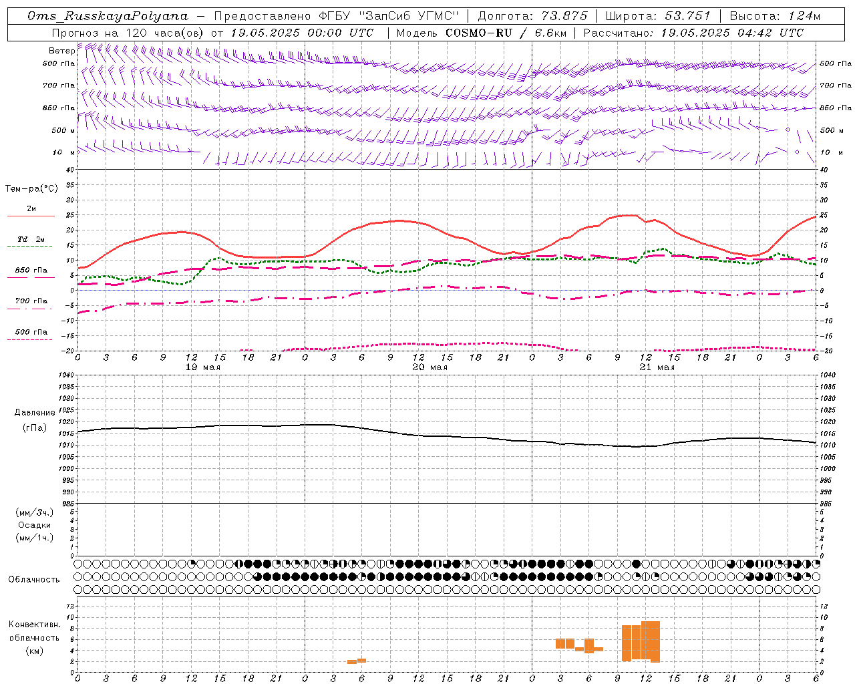Select the text Предоставлено ФГБУ "ЗапСиб УГМС"
Viewport: 855px width, 684px height.
point(337,16)
